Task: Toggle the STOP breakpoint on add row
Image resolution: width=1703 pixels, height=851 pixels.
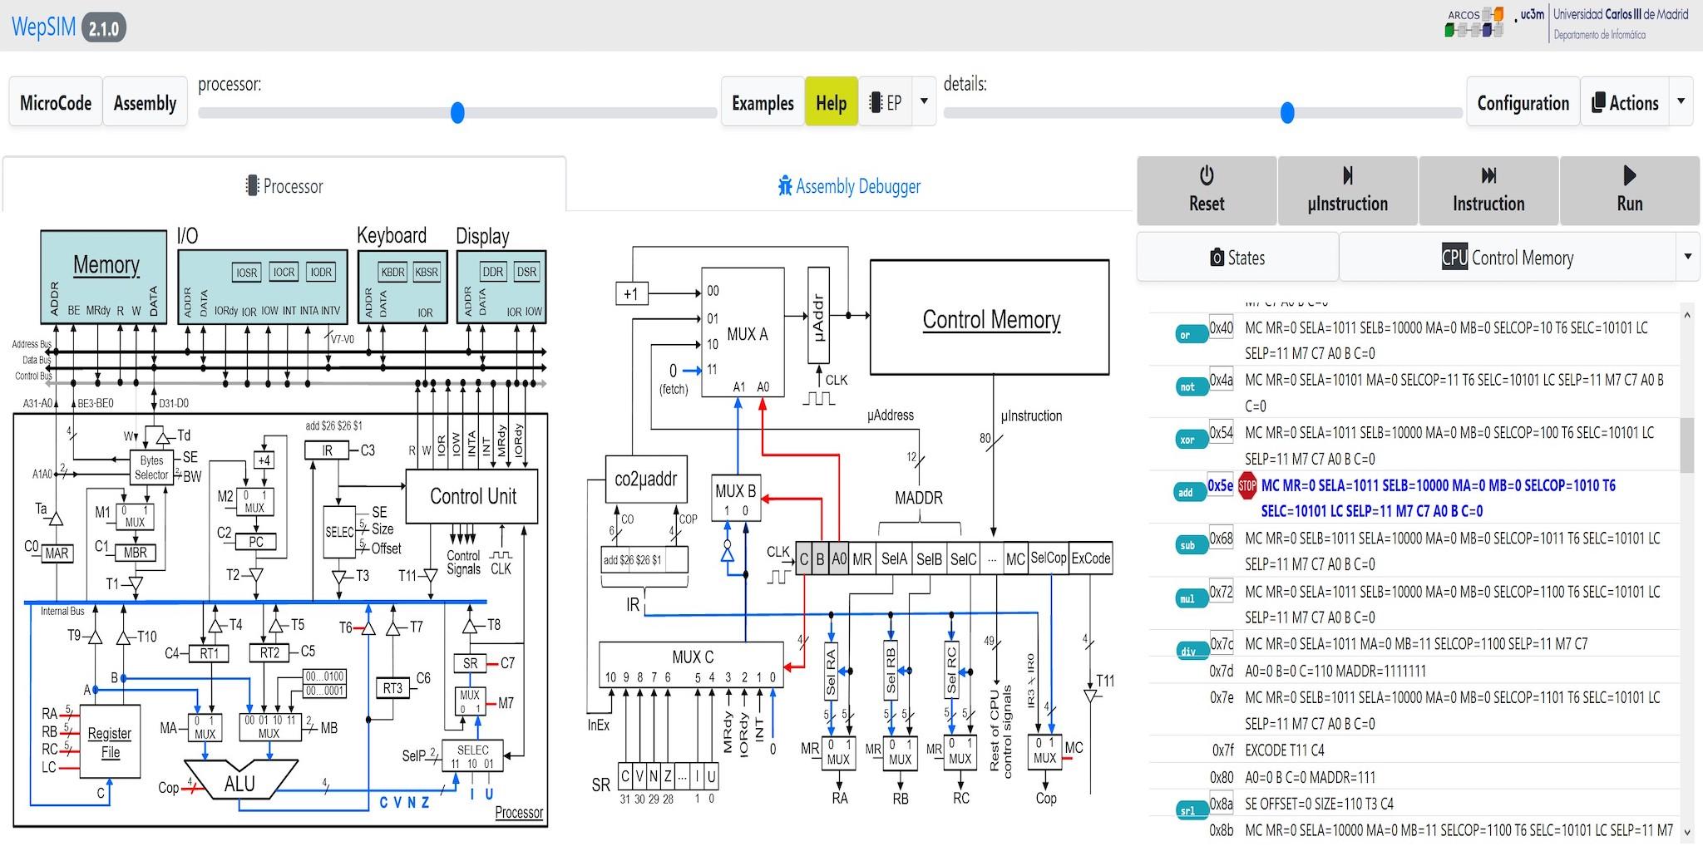Action: click(1247, 486)
